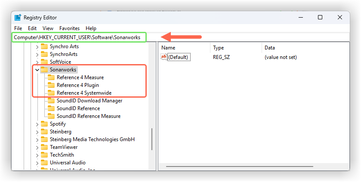Maximize the Registry Editor window
The image size is (361, 182).
[320, 18]
